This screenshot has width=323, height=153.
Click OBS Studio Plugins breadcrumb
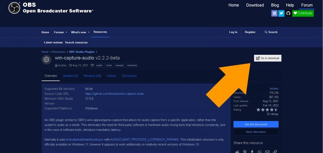click(x=81, y=52)
